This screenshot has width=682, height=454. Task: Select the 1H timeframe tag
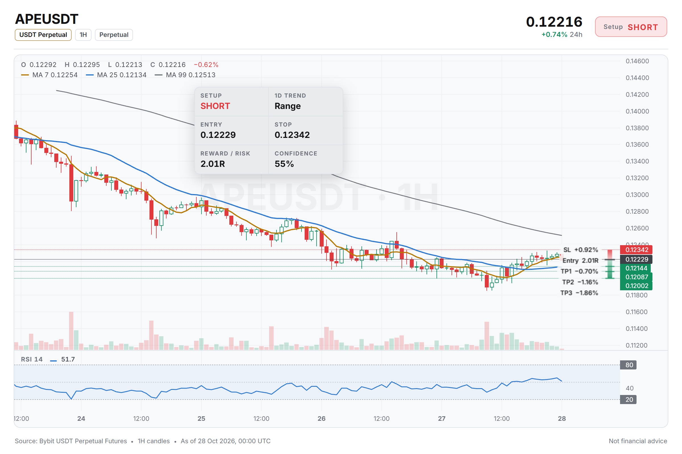pos(83,35)
